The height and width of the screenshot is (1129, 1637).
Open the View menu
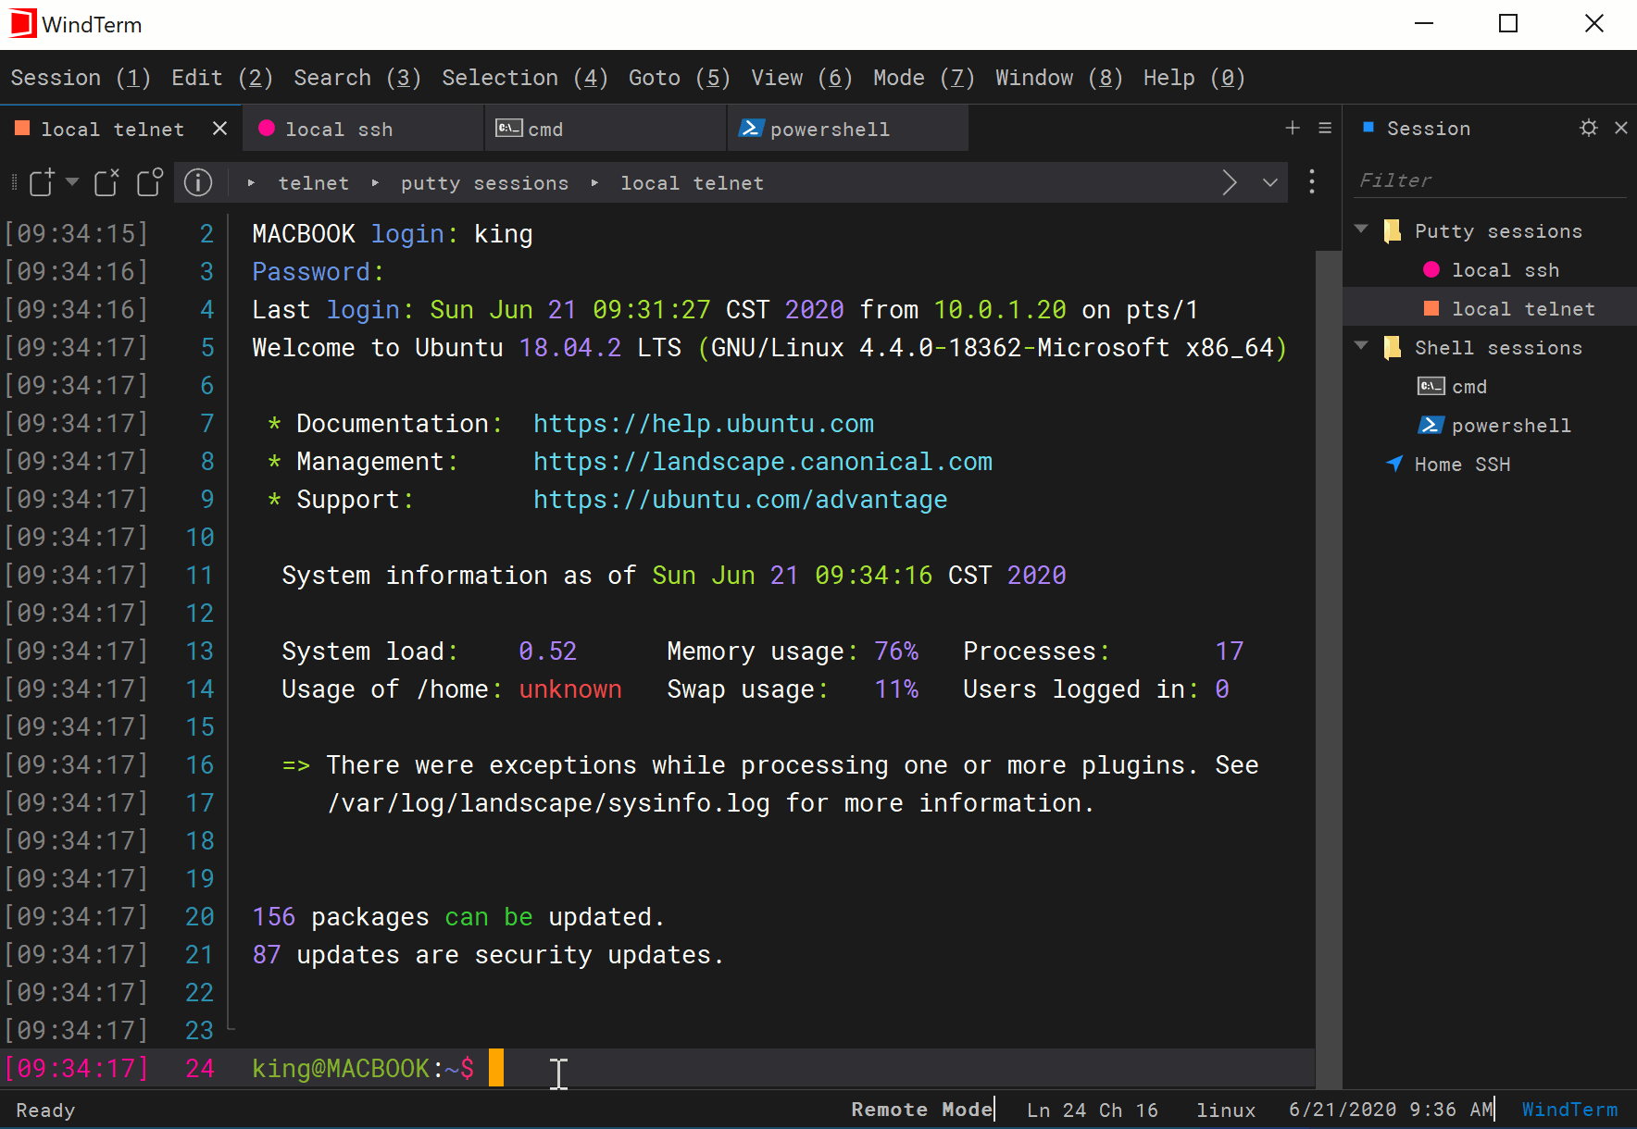pos(802,78)
